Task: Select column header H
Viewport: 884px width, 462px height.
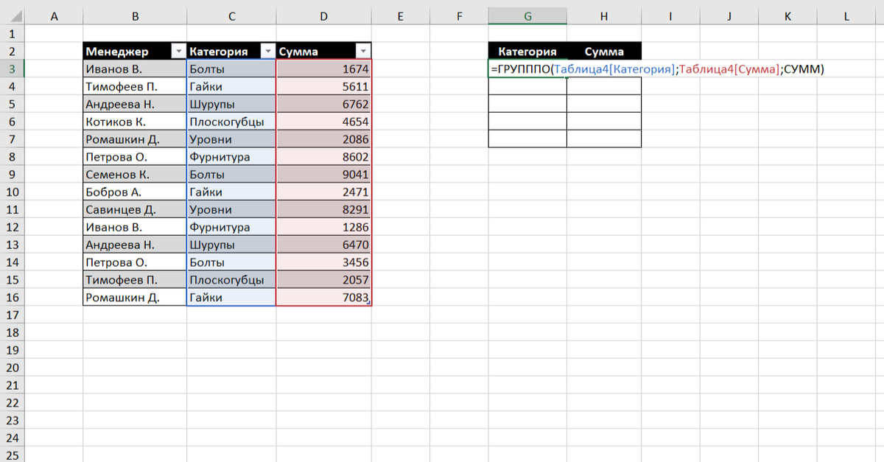Action: coord(604,16)
